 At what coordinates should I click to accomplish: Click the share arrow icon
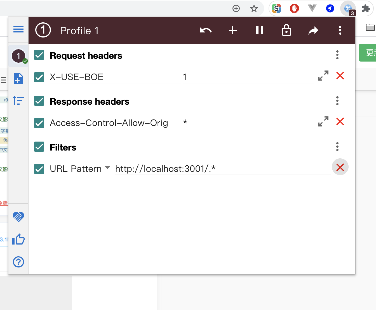coord(313,30)
